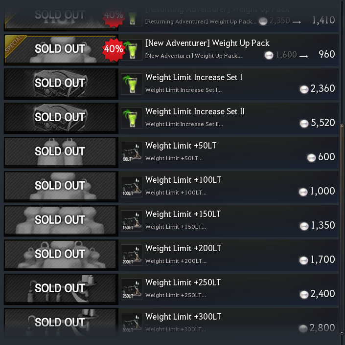
Task: Click the pearl price 2,400 for Weight Limit +250LT
Action: click(x=322, y=294)
